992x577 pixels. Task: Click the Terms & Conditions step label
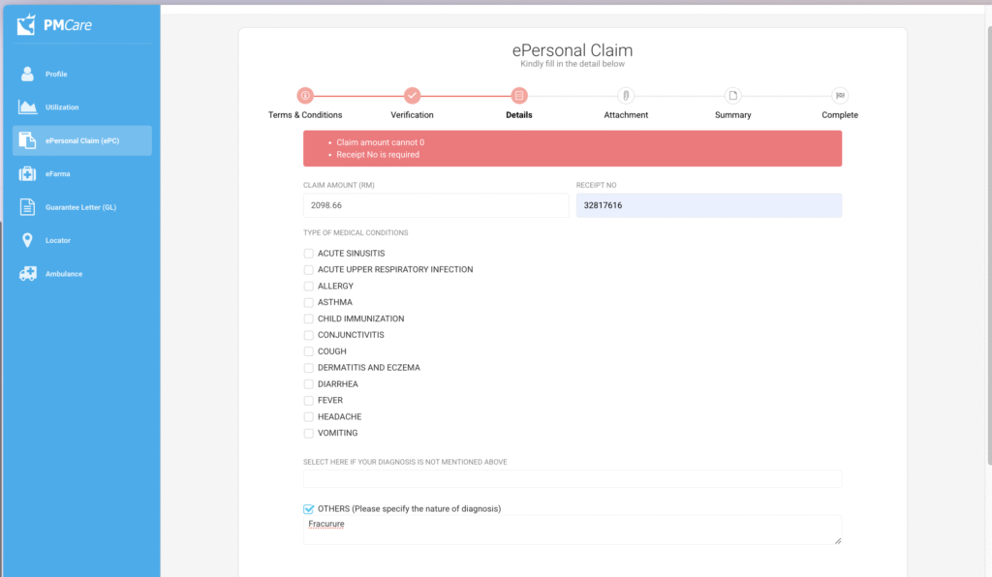point(305,115)
